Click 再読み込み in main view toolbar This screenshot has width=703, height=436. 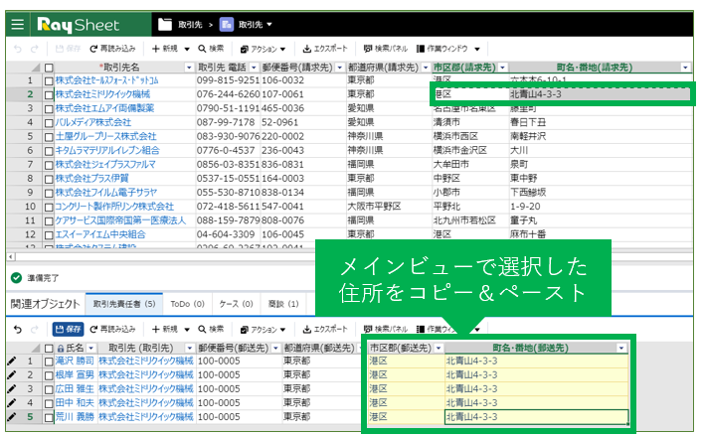pyautogui.click(x=112, y=49)
